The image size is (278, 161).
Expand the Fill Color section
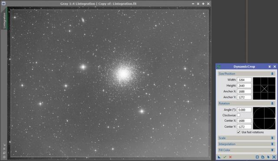(x=272, y=150)
